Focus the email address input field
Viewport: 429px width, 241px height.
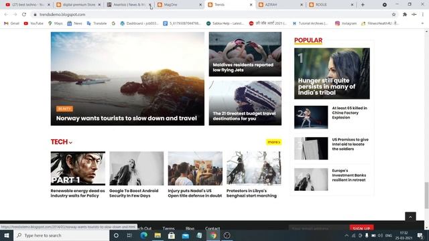(x=319, y=228)
